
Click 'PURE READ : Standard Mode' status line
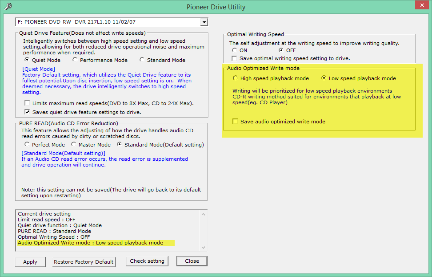(54, 231)
